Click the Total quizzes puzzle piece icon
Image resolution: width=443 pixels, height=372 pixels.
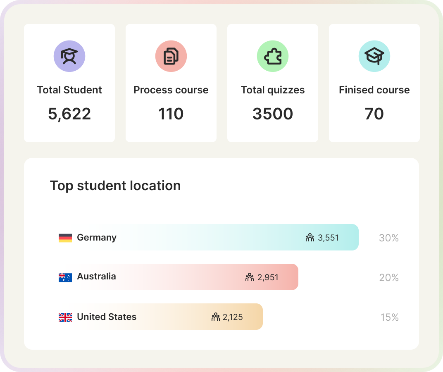coord(273,56)
